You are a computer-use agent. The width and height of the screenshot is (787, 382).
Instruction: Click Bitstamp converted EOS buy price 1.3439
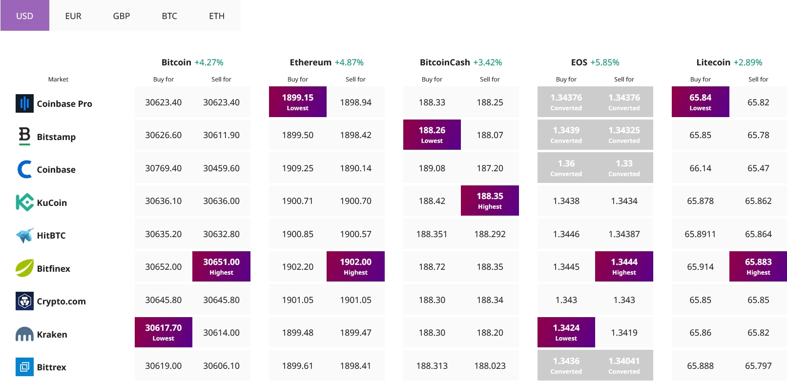[x=566, y=135]
